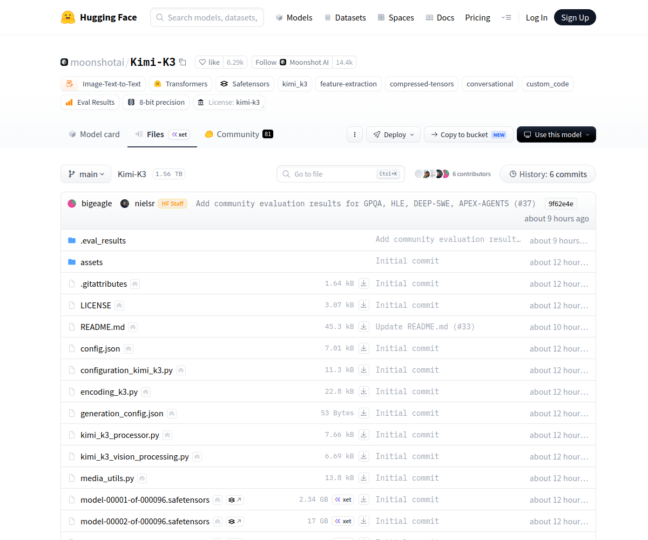This screenshot has height=540, width=648.
Task: Follow Moonshot AI
Action: point(292,62)
